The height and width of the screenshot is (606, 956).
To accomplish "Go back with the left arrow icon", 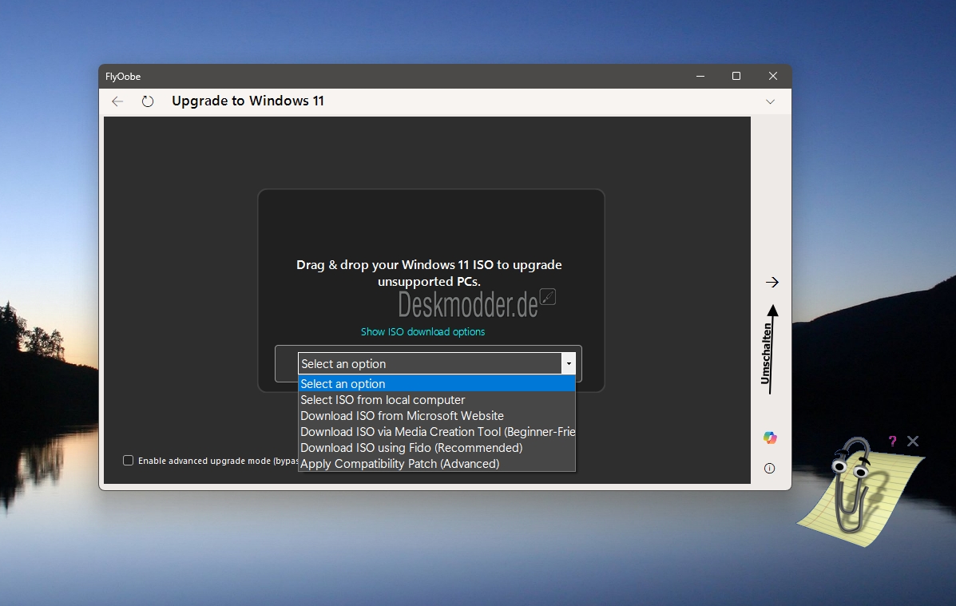I will [117, 101].
